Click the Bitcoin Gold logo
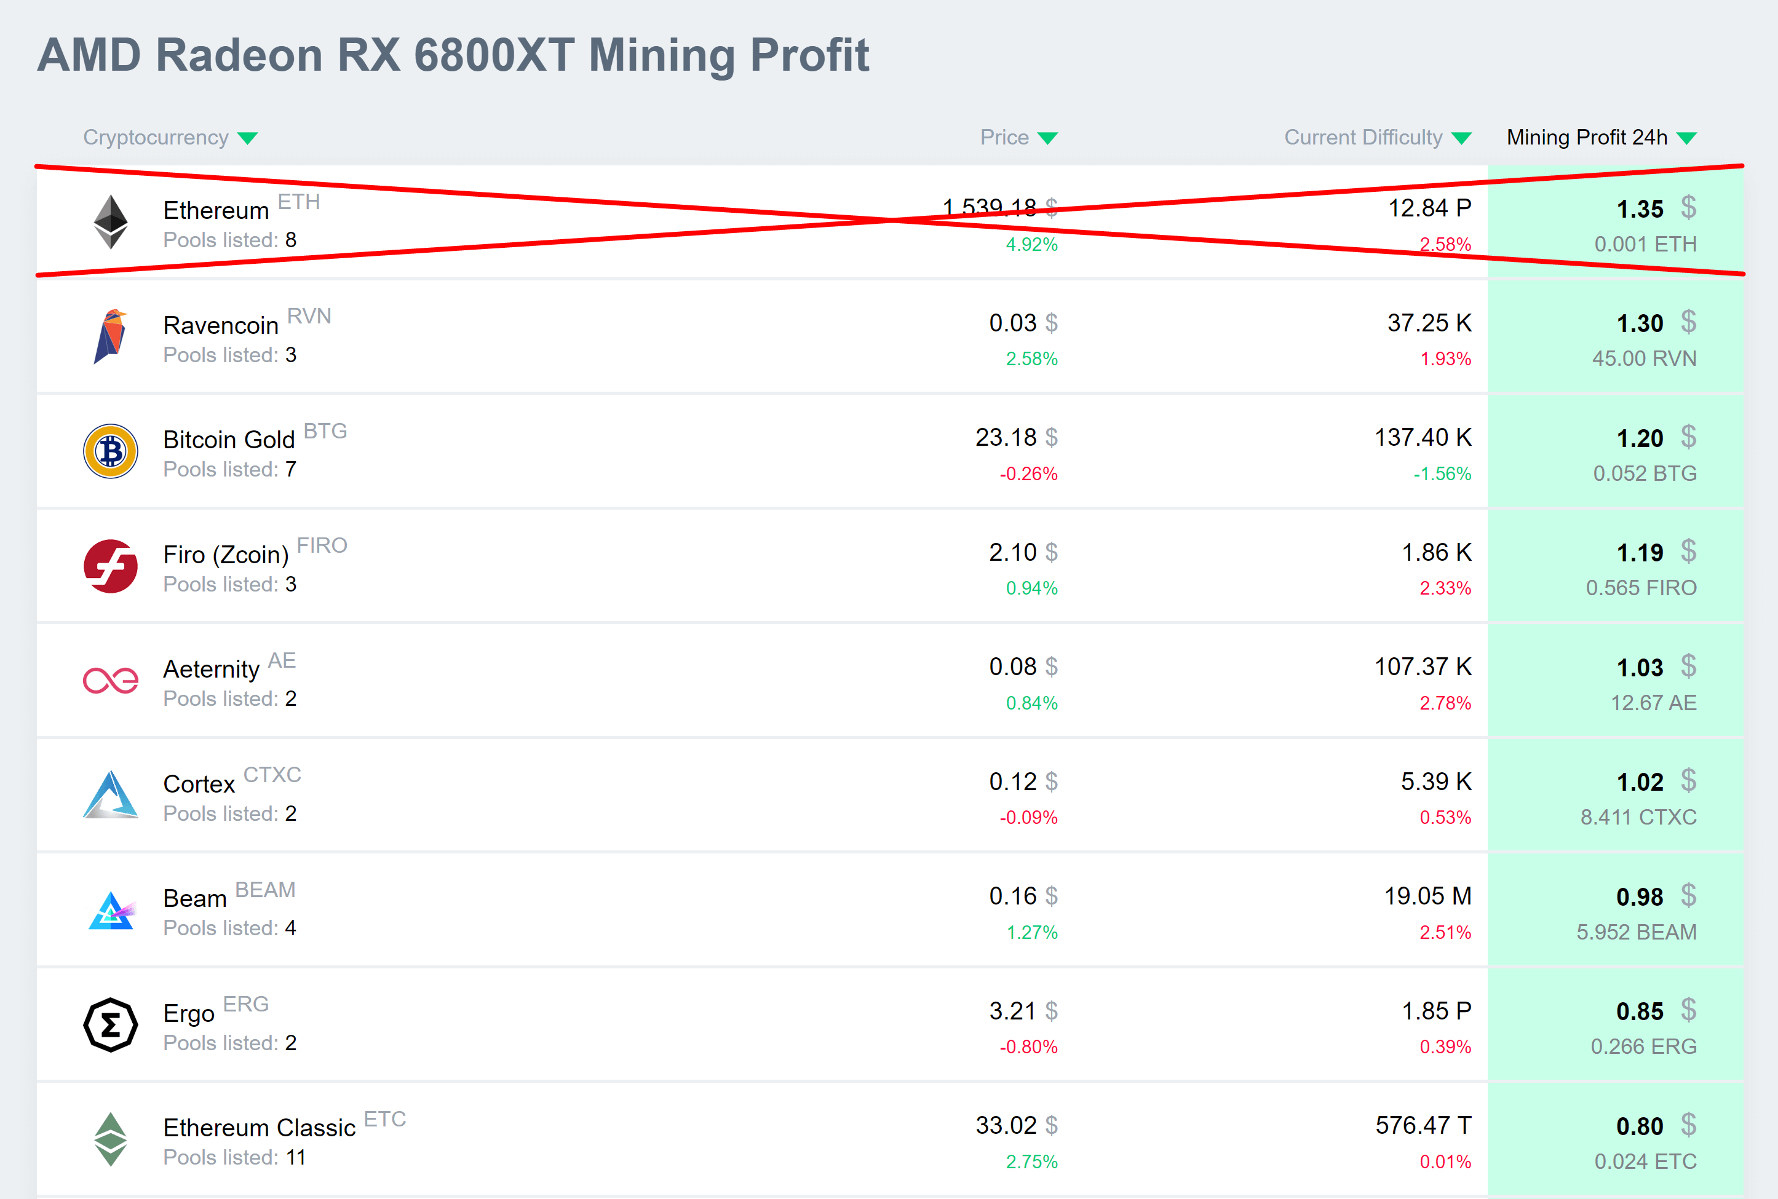Viewport: 1778px width, 1199px height. pyautogui.click(x=111, y=451)
